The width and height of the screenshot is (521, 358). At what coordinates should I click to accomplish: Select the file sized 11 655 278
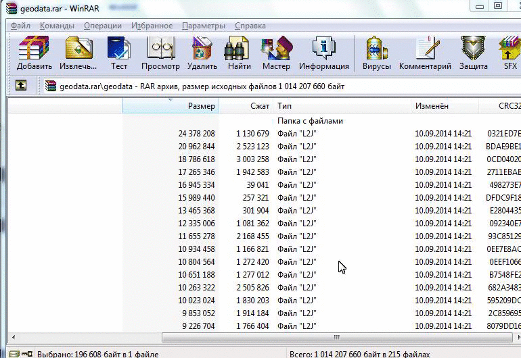coord(265,236)
